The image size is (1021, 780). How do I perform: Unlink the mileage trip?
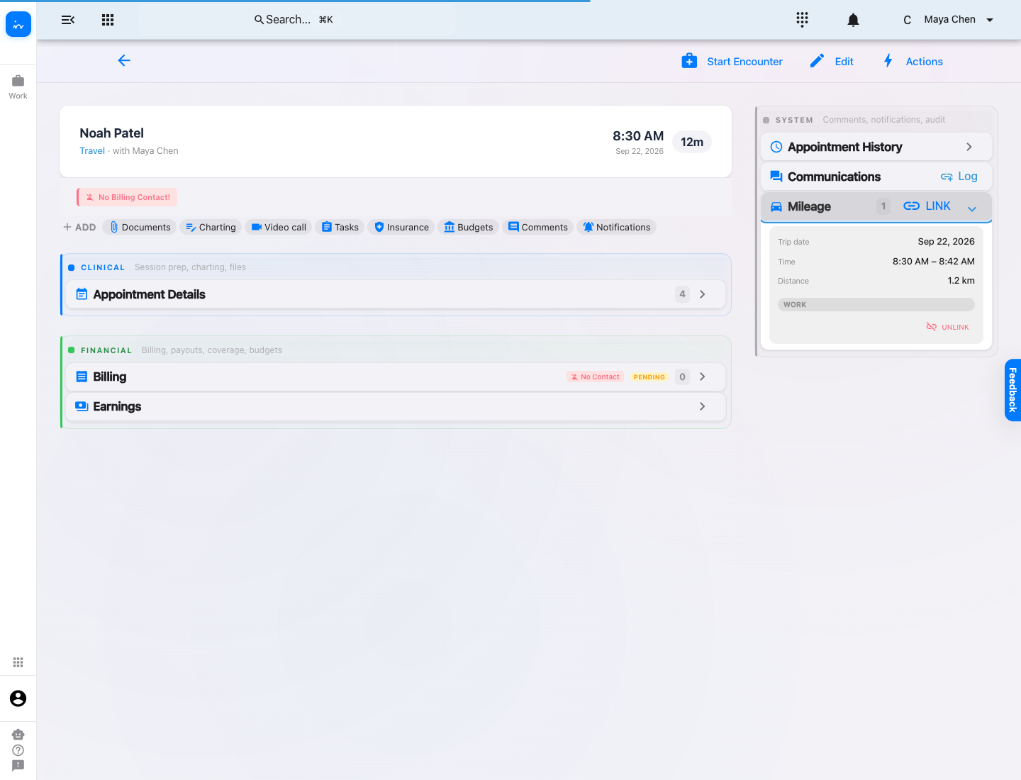[x=947, y=327]
